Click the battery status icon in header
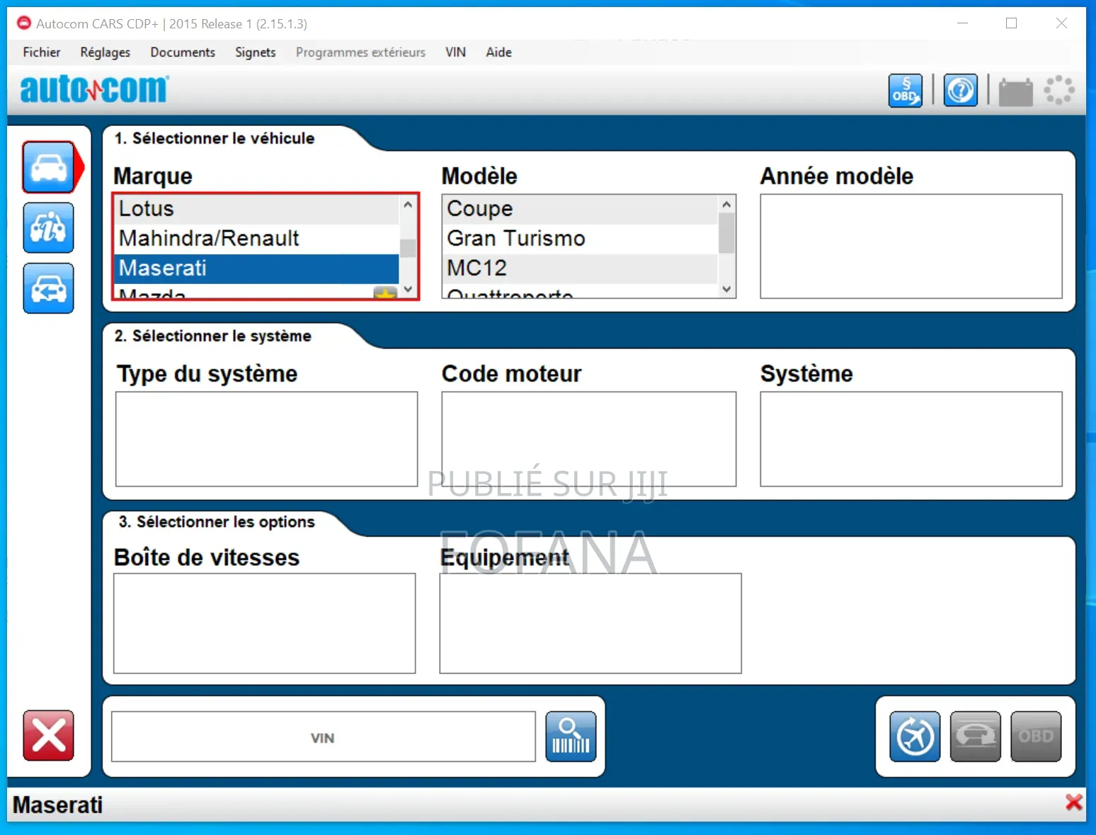The image size is (1096, 835). click(1015, 92)
